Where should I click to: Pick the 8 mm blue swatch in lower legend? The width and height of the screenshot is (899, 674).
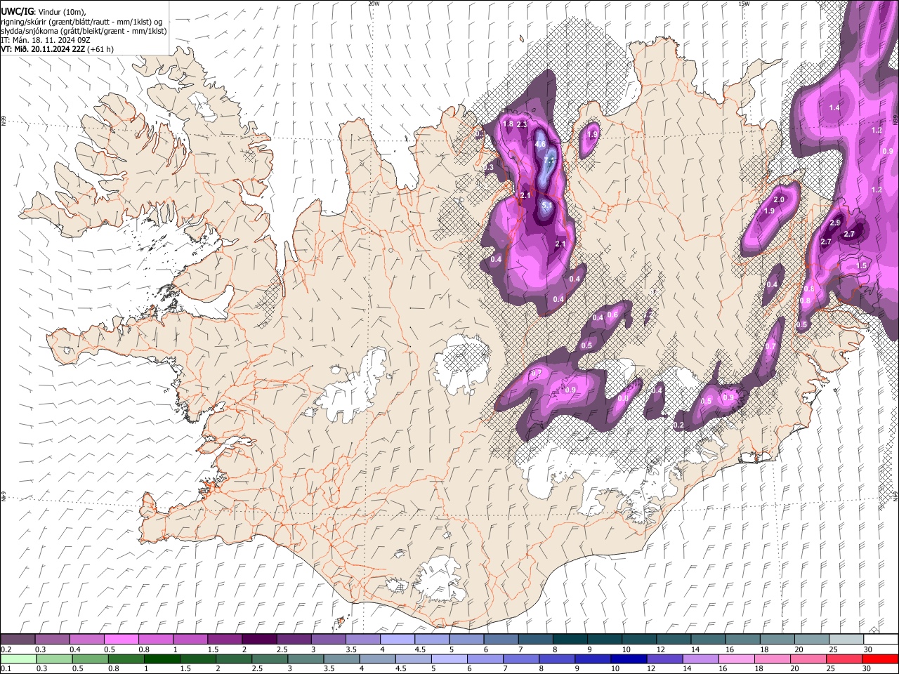[x=558, y=659]
